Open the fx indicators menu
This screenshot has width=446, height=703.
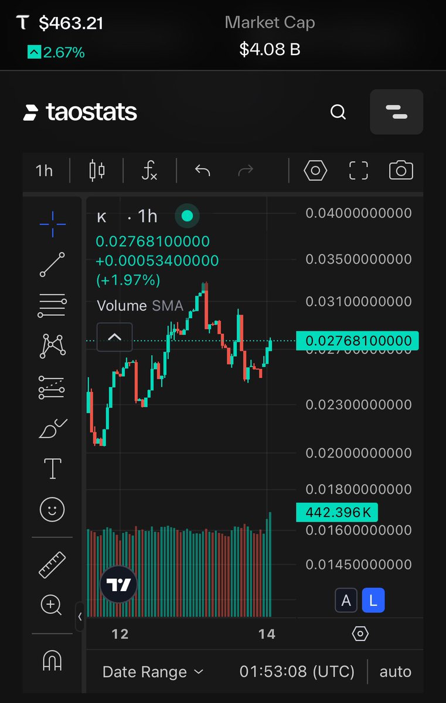150,170
